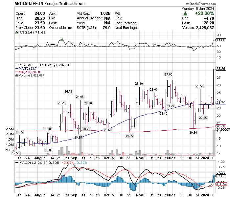Click the SCTR (NSE) value 79.0
The height and width of the screenshot is (198, 230).
(x=107, y=28)
